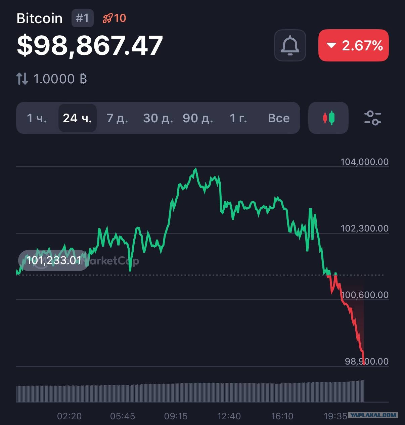
Task: Tap the $98,867.47 price value
Action: pyautogui.click(x=90, y=45)
